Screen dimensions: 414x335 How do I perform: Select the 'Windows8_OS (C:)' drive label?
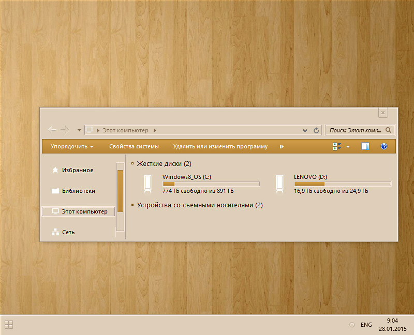(187, 177)
